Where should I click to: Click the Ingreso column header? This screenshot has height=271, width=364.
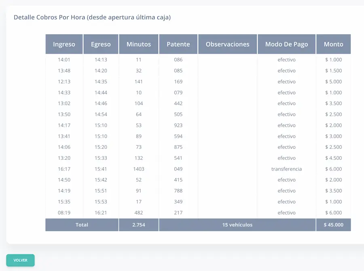pos(64,44)
